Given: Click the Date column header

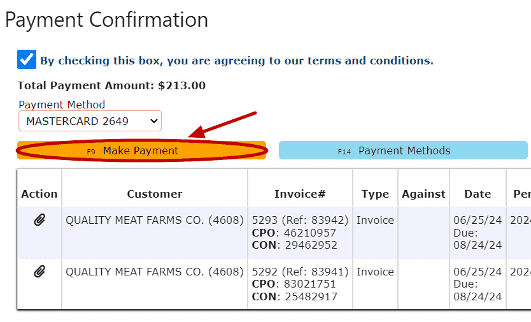Looking at the screenshot, I should point(478,194).
